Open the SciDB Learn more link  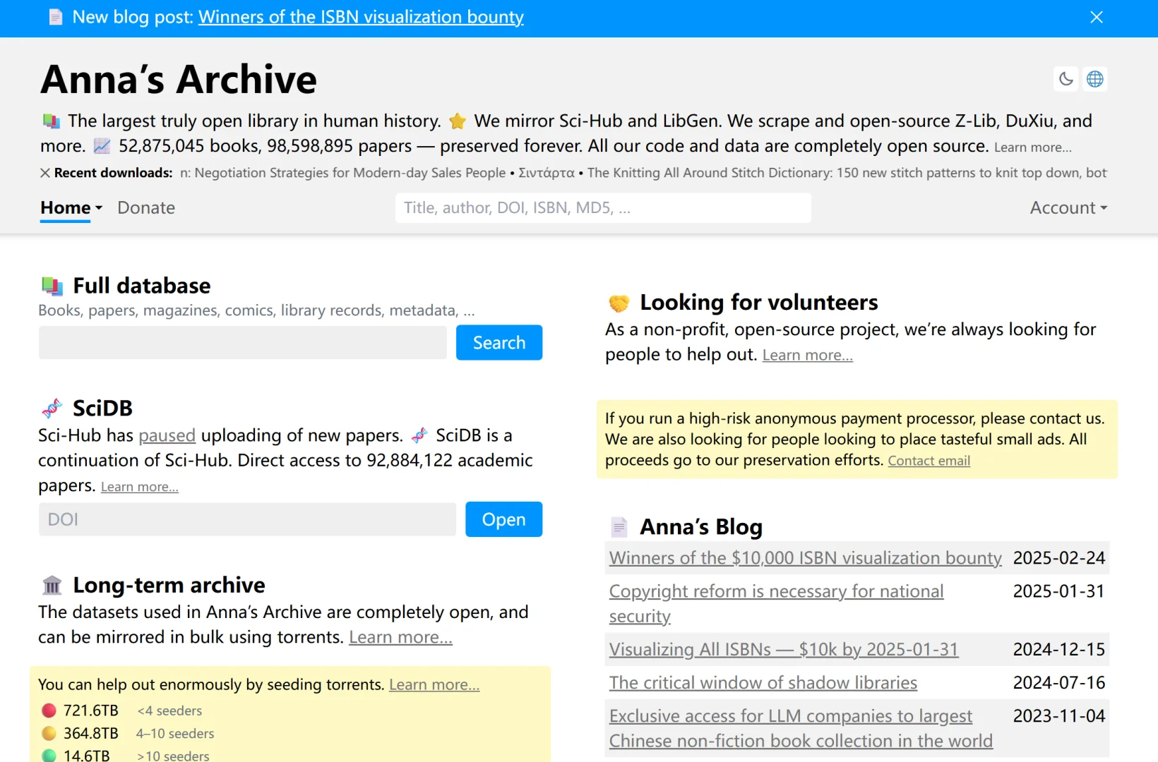click(x=140, y=487)
